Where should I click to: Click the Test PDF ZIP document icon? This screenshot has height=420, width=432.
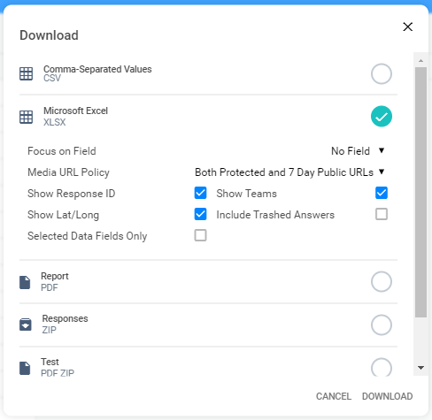click(25, 368)
